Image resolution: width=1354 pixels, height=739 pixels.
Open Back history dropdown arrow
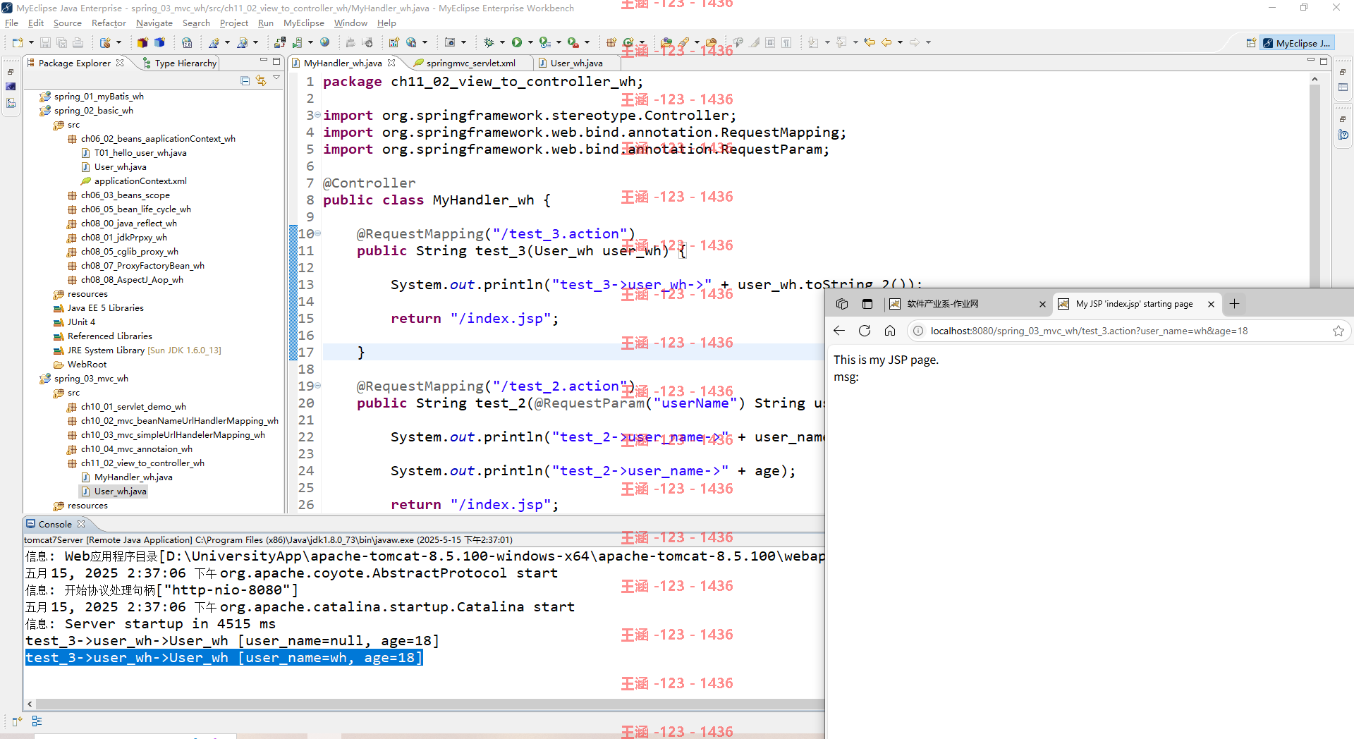[x=900, y=42]
